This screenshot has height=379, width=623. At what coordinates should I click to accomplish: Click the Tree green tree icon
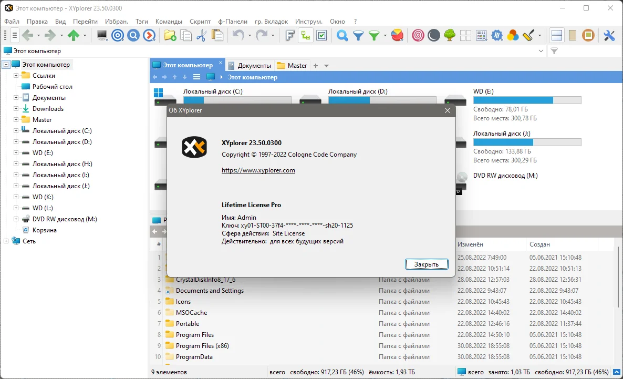click(449, 35)
